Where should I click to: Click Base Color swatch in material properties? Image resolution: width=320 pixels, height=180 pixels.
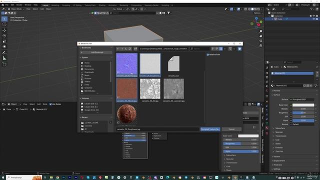click(303, 105)
